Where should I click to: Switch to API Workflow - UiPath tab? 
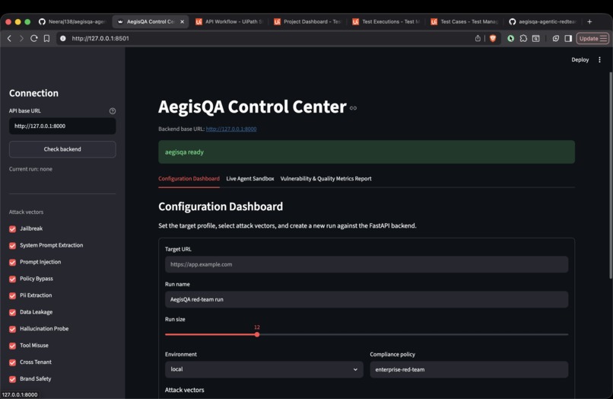pos(229,21)
